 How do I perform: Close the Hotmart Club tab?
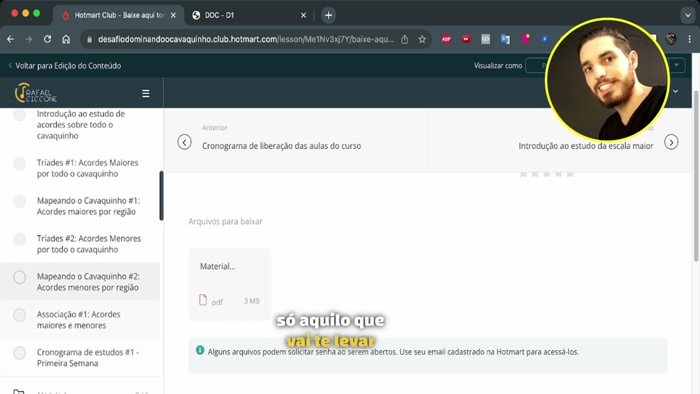[173, 15]
